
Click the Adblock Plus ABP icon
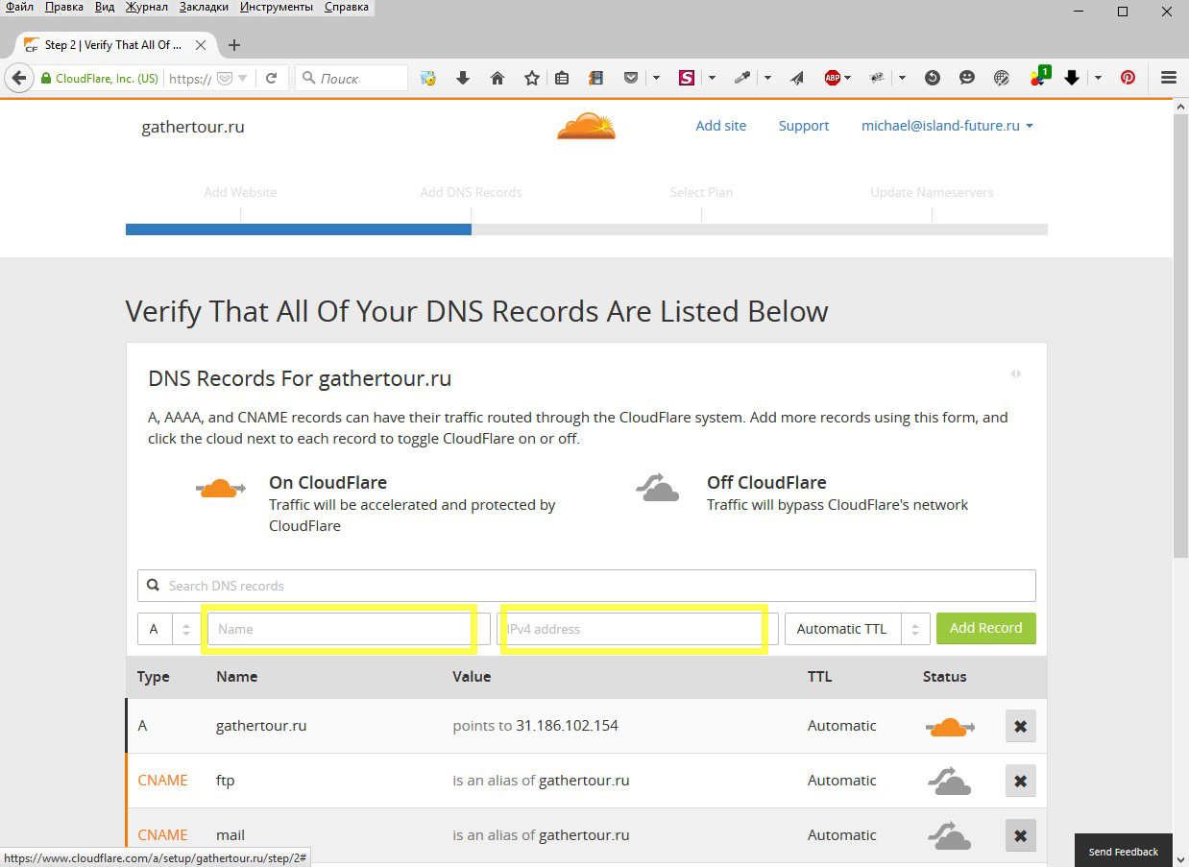[x=833, y=79]
